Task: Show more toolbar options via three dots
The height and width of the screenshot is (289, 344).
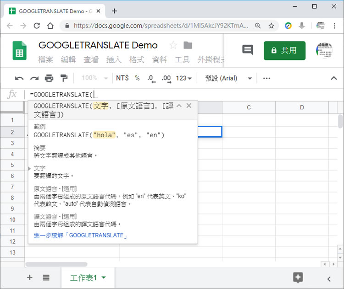Action: pyautogui.click(x=266, y=78)
